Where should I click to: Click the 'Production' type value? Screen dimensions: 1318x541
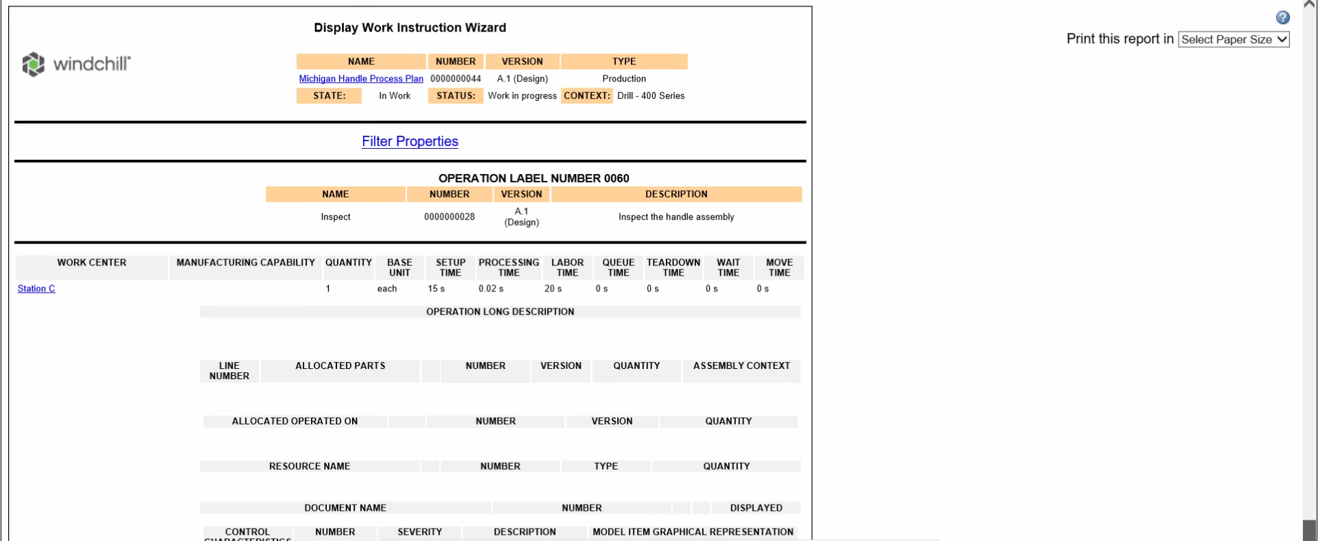(x=624, y=79)
